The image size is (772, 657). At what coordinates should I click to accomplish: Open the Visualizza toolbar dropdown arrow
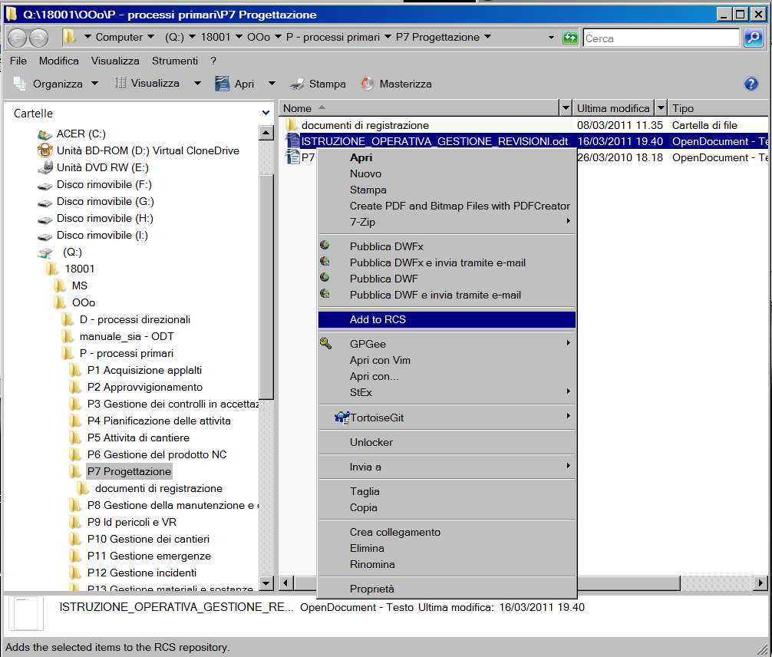click(197, 84)
